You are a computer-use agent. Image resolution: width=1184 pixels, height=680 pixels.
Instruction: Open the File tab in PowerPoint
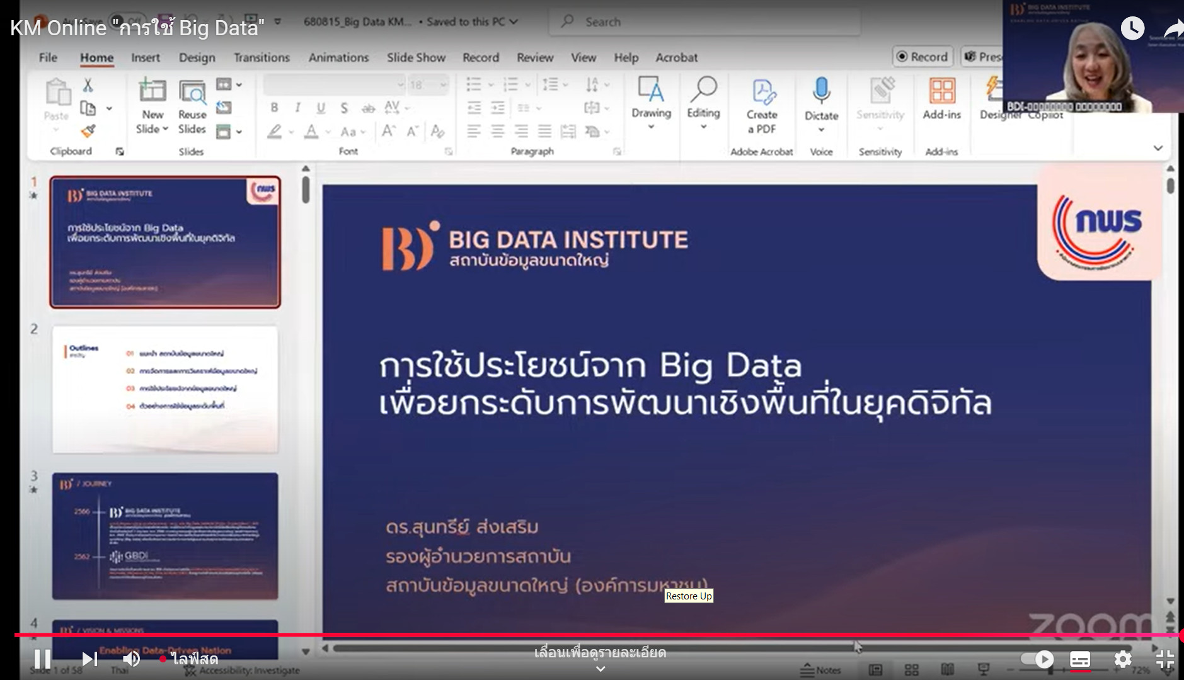coord(48,57)
